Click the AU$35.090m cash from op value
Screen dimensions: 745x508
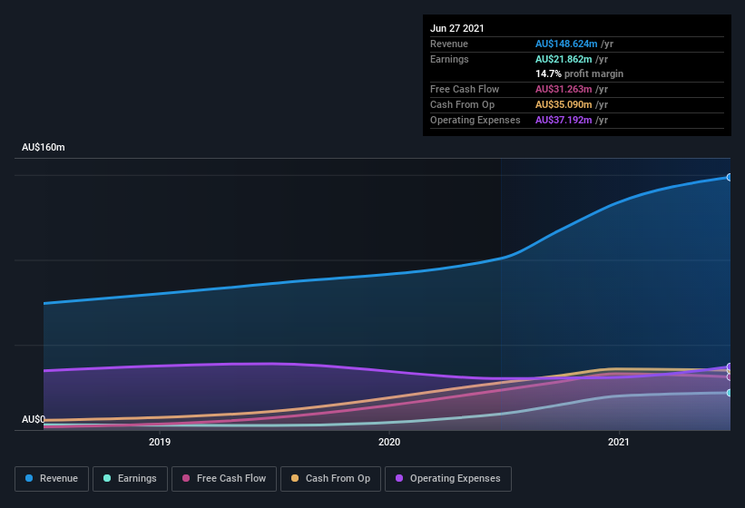[x=564, y=104]
